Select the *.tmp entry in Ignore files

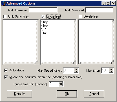click(x=45, y=22)
